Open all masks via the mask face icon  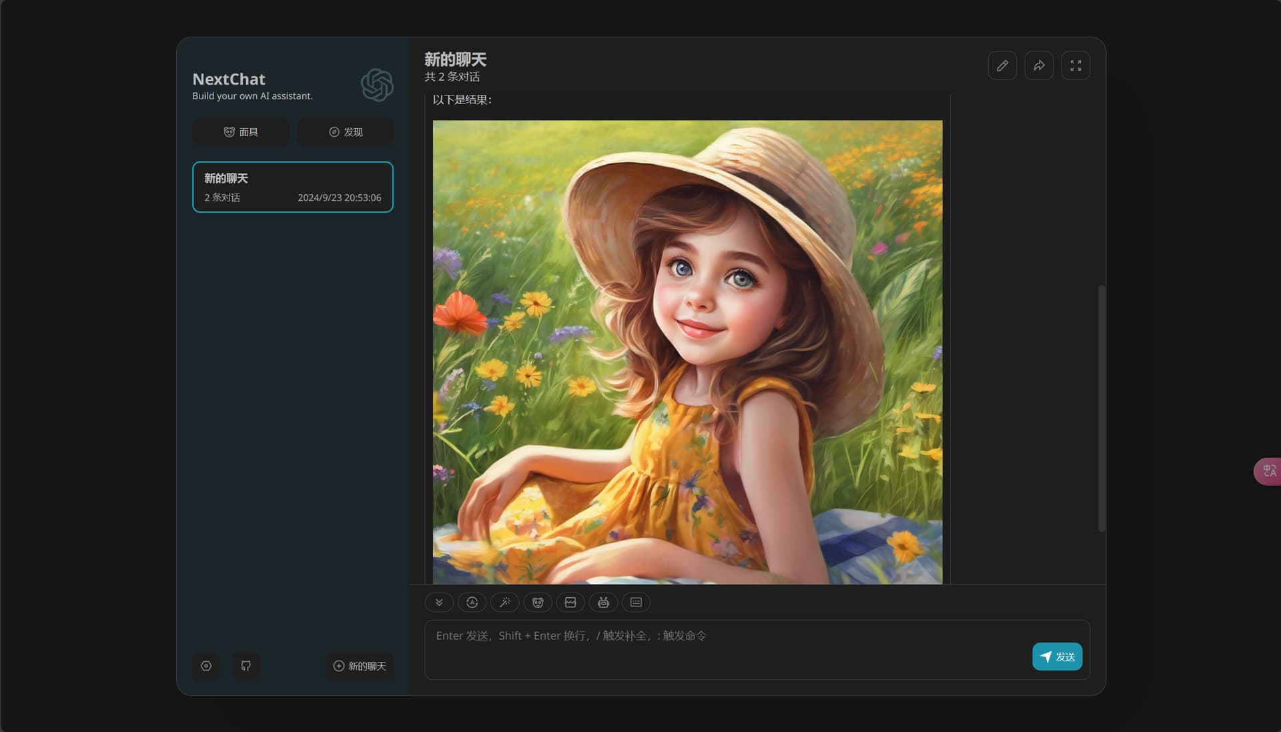pyautogui.click(x=538, y=603)
